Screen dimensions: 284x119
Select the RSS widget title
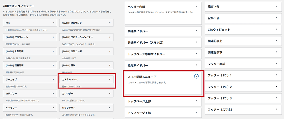tap(8, 23)
